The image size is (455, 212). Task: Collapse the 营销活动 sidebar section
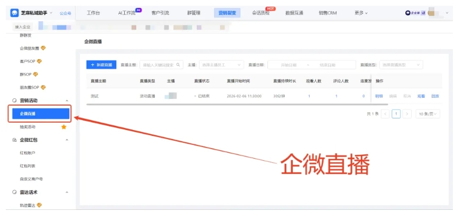(x=67, y=100)
